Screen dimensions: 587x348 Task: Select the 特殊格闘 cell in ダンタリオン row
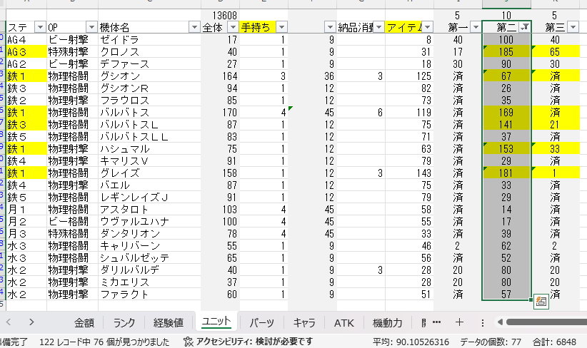(x=72, y=234)
